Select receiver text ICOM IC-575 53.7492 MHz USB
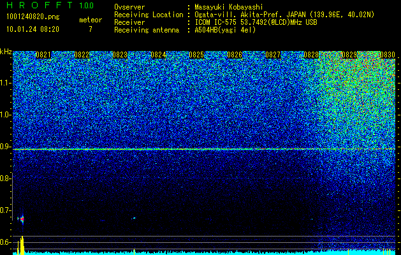 tap(256, 22)
